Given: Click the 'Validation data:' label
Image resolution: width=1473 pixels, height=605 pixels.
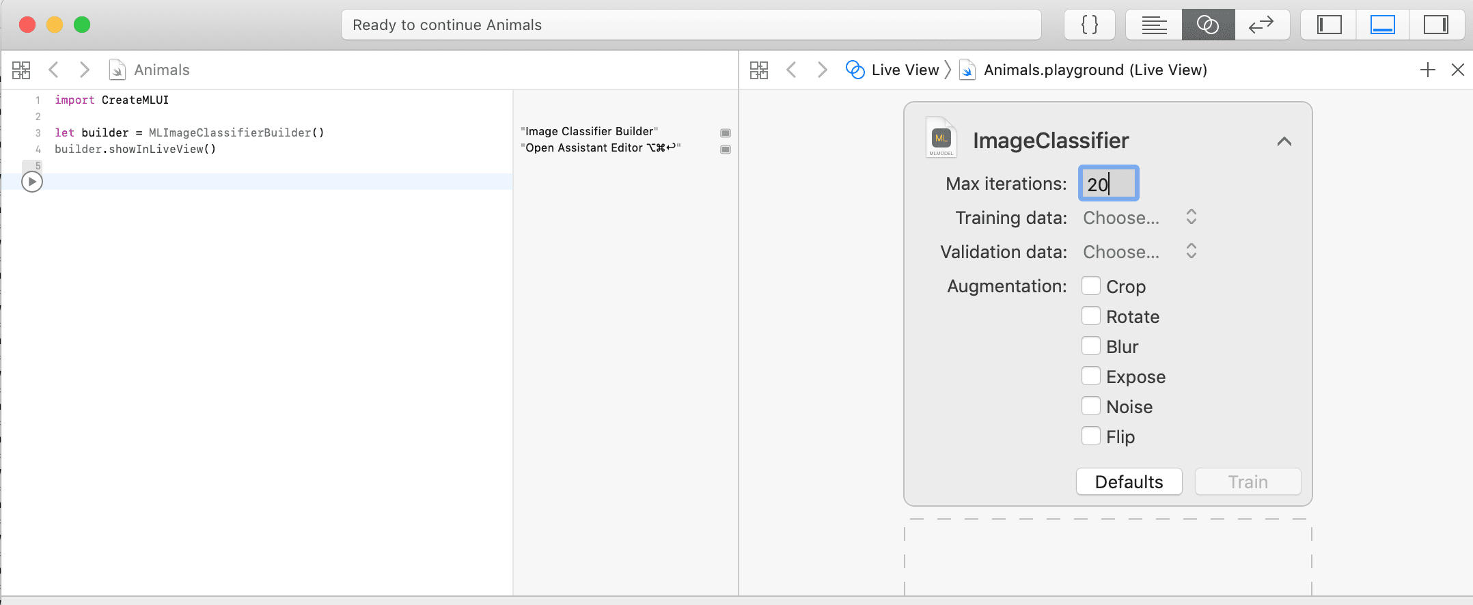Looking at the screenshot, I should tap(1004, 252).
